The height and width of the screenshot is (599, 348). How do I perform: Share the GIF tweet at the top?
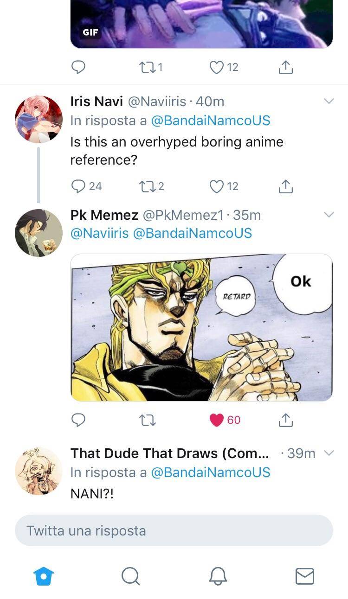286,67
